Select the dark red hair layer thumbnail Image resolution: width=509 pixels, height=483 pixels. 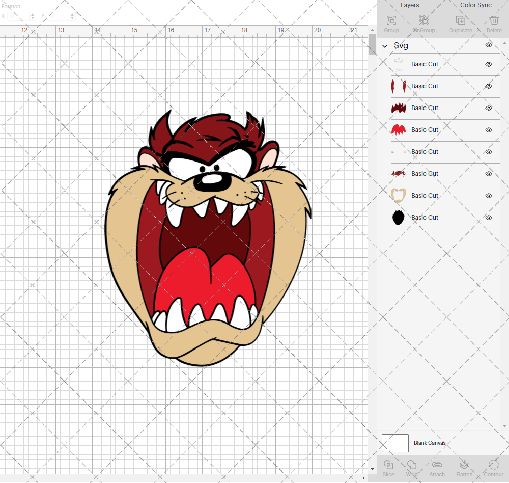click(399, 174)
